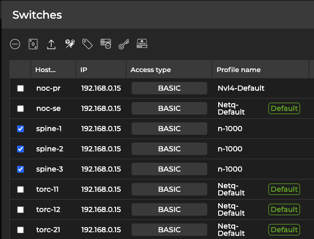Click the Access type column header
The height and width of the screenshot is (239, 314).
coord(151,70)
